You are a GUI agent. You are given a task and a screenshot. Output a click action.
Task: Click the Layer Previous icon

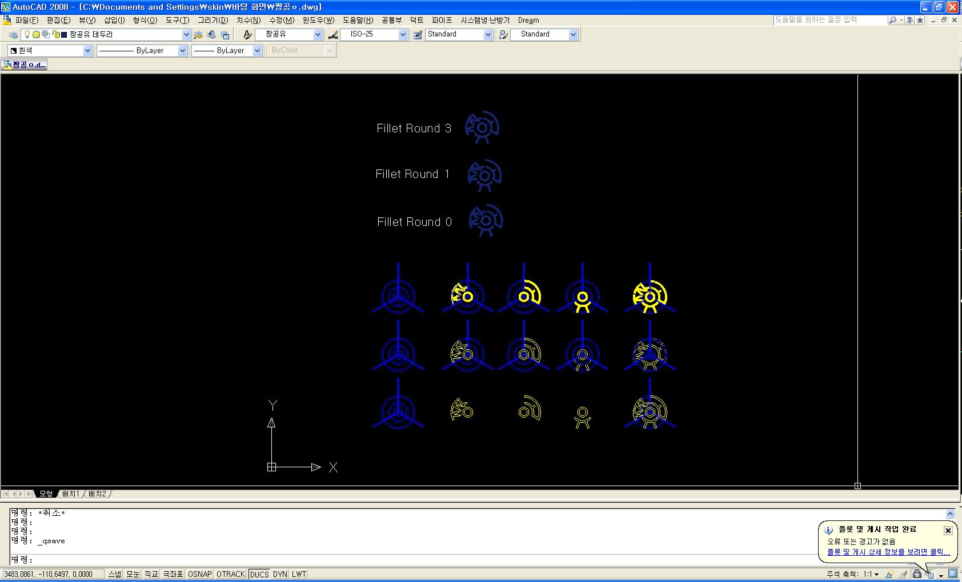click(211, 35)
